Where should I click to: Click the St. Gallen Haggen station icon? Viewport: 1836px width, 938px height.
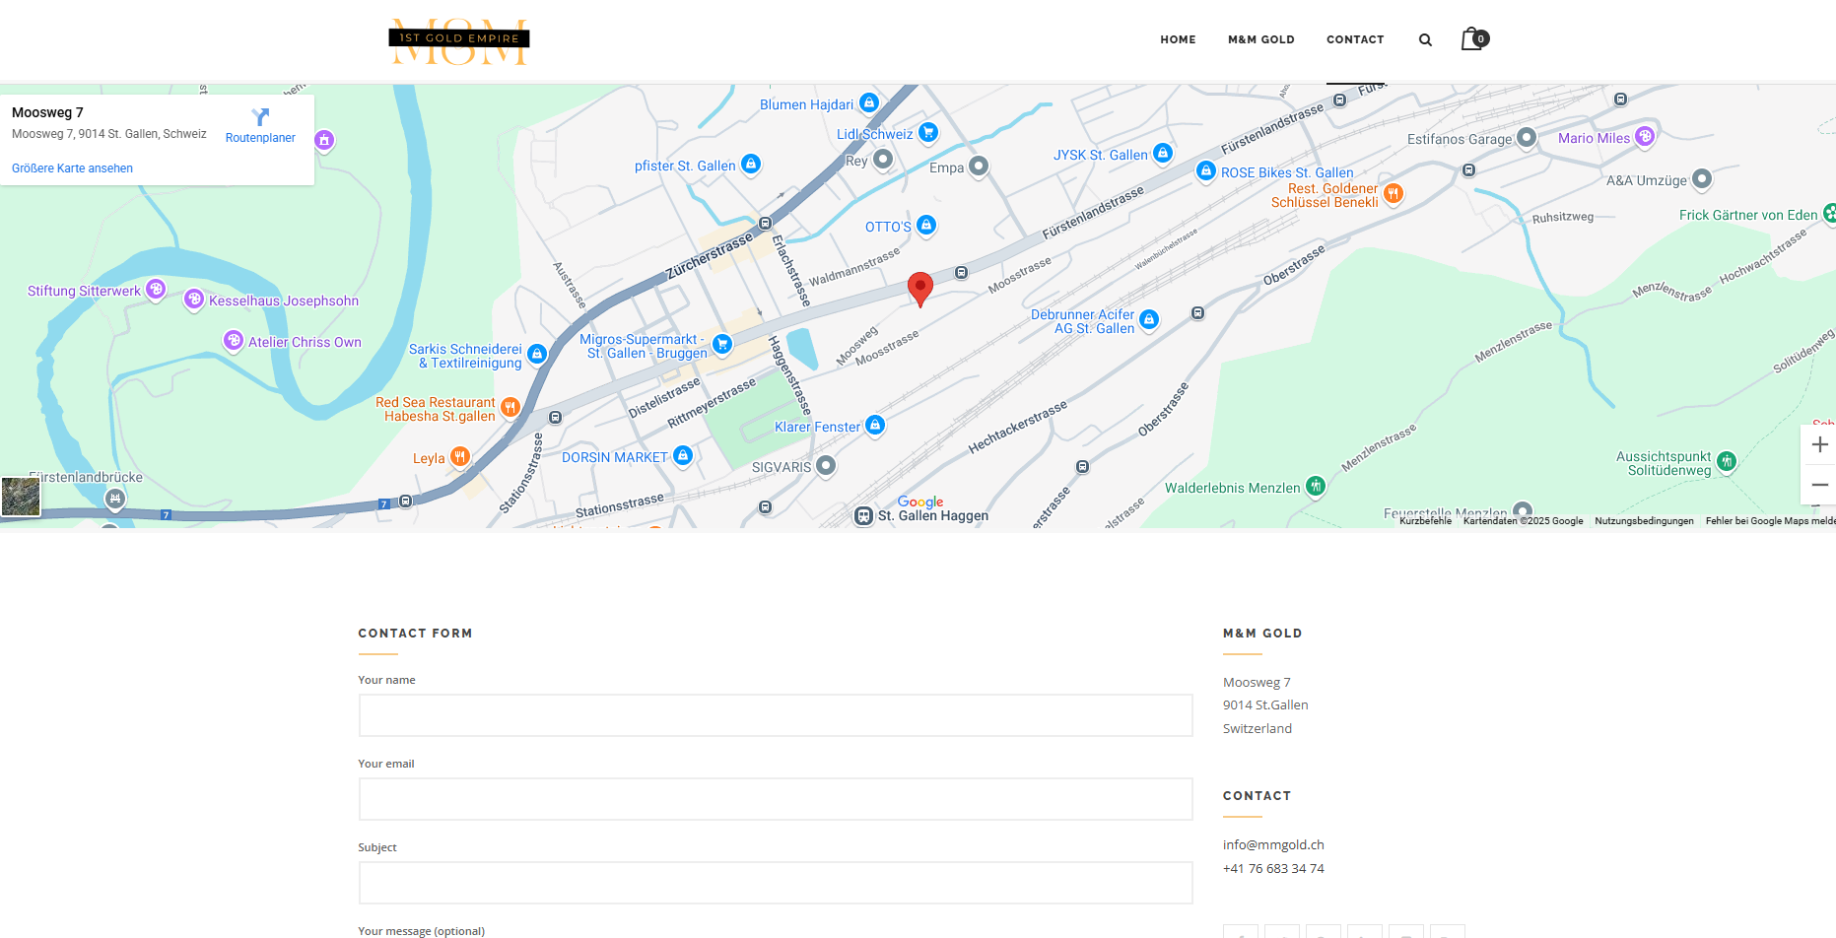click(x=863, y=515)
